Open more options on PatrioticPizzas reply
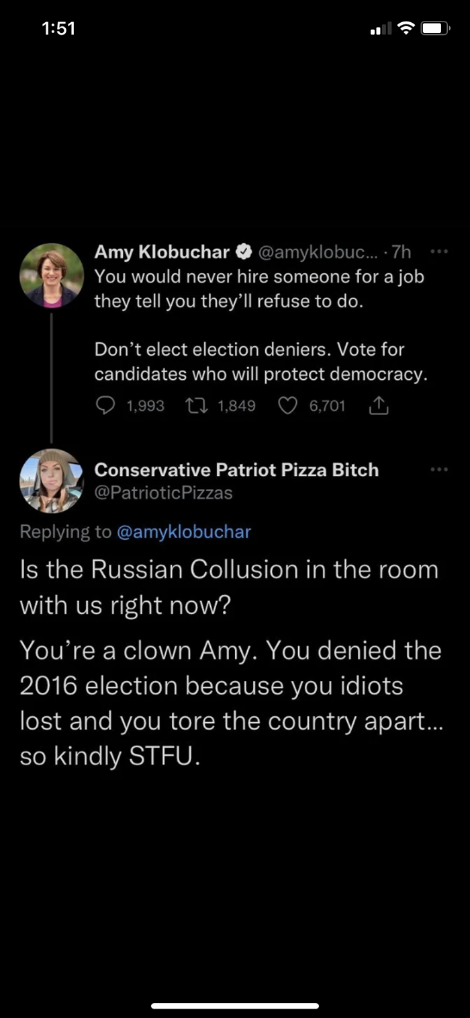Image resolution: width=470 pixels, height=1018 pixels. (438, 469)
